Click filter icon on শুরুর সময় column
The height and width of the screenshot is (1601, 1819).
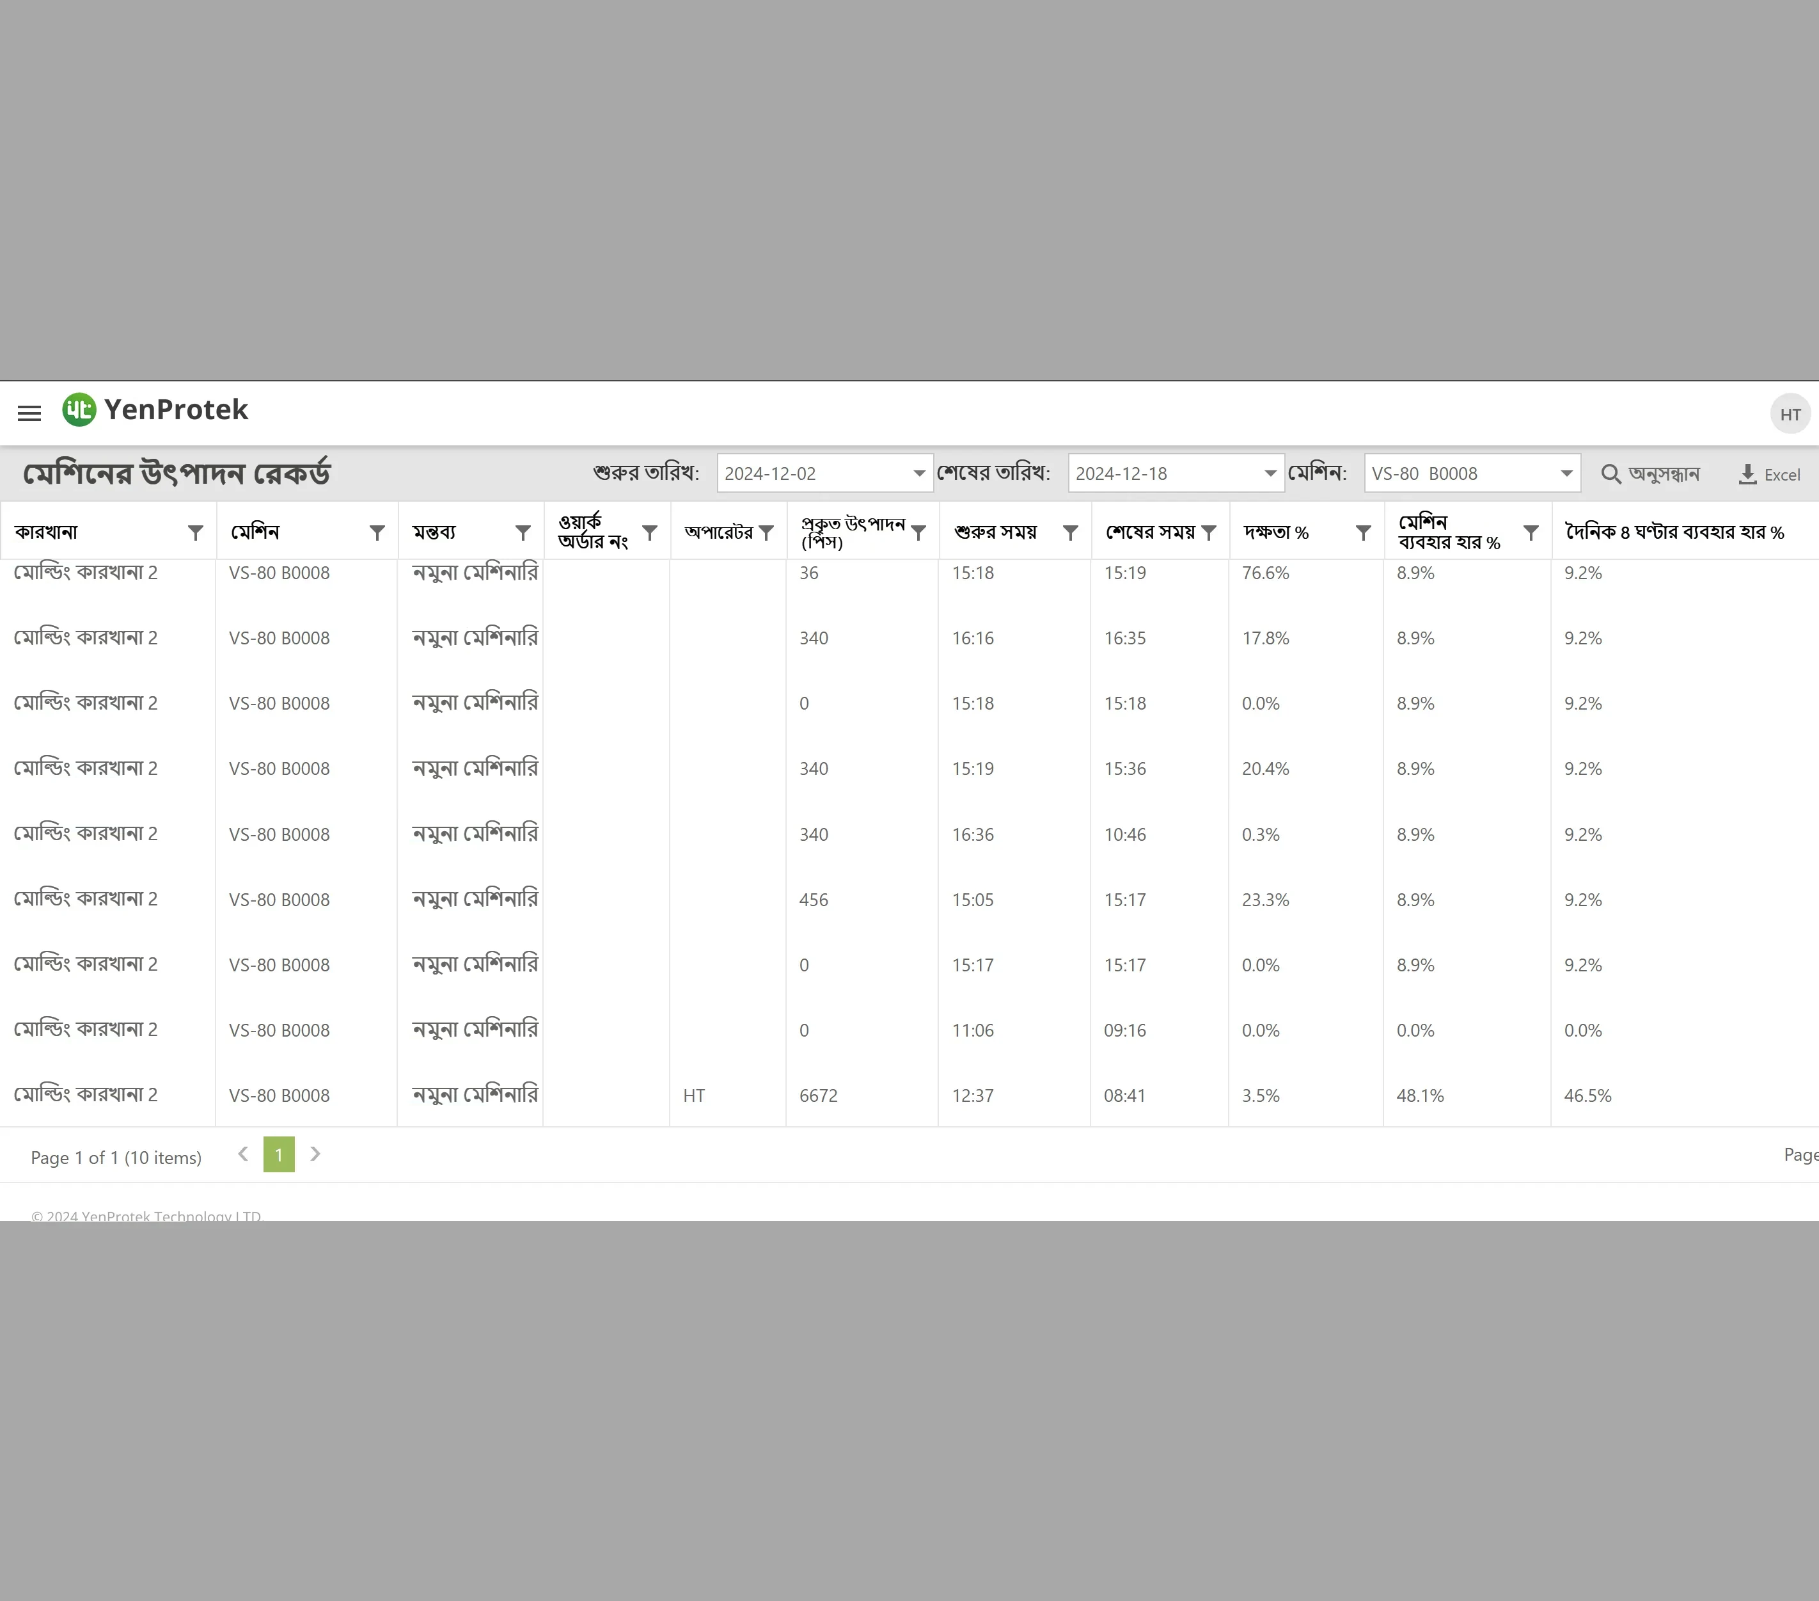[1071, 532]
